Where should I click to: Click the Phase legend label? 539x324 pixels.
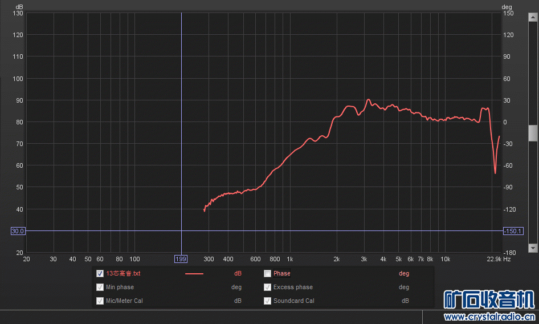[282, 273]
